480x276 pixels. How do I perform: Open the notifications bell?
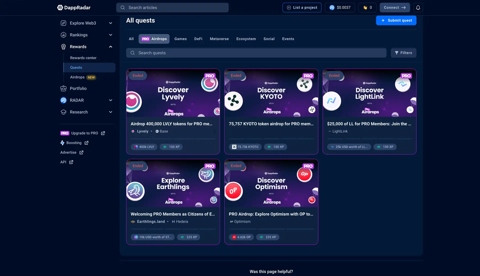(418, 7)
